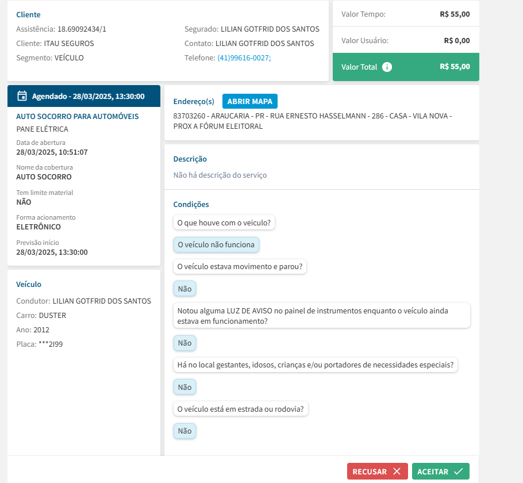Click the info icon beside Valor Total

tap(387, 67)
